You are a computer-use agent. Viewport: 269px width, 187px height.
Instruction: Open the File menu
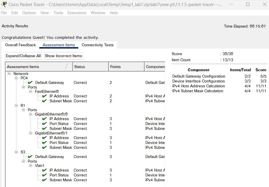click(4, 13)
